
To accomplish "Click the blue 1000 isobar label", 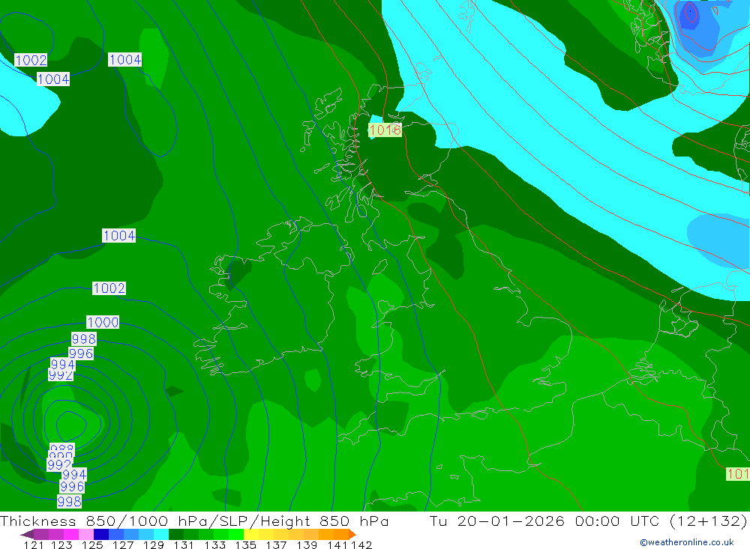I will (x=103, y=322).
